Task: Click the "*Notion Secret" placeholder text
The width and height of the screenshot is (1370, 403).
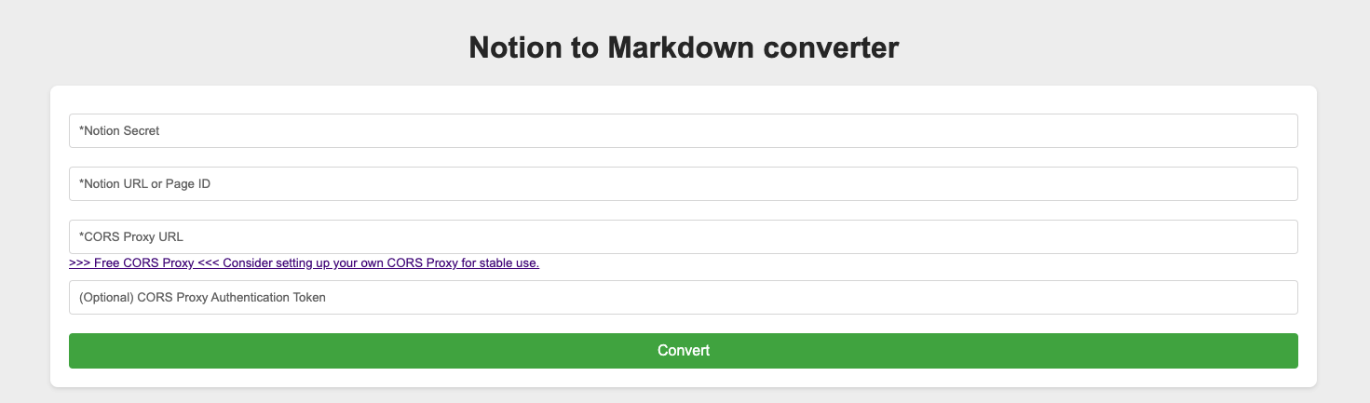Action: pyautogui.click(x=119, y=131)
